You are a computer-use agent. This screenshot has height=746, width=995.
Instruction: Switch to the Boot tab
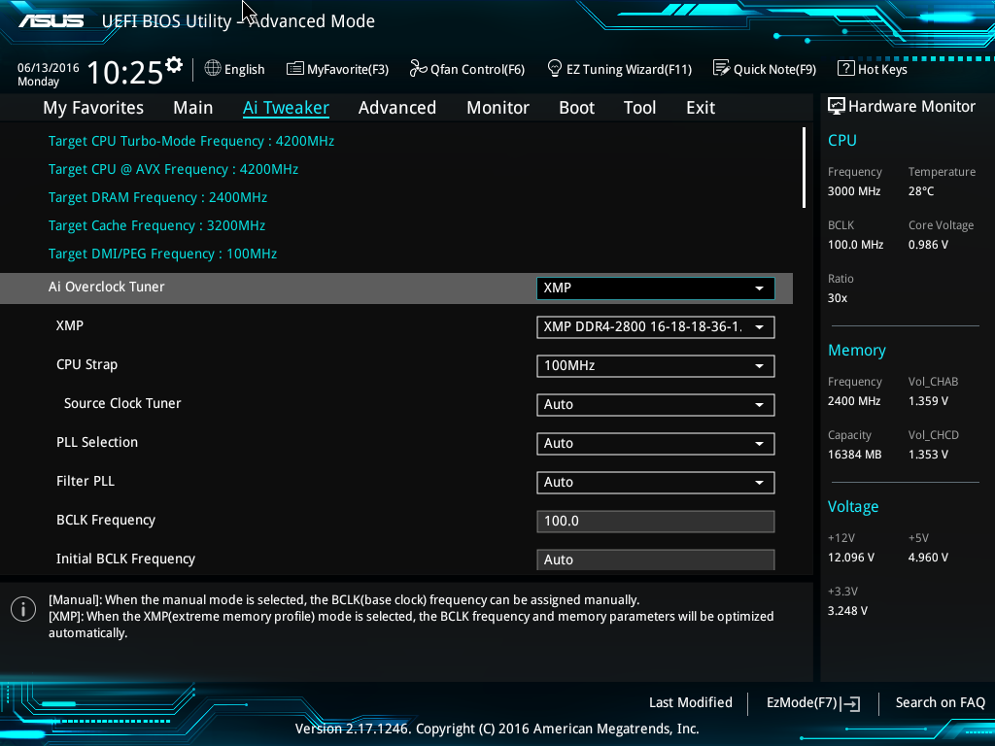point(577,108)
